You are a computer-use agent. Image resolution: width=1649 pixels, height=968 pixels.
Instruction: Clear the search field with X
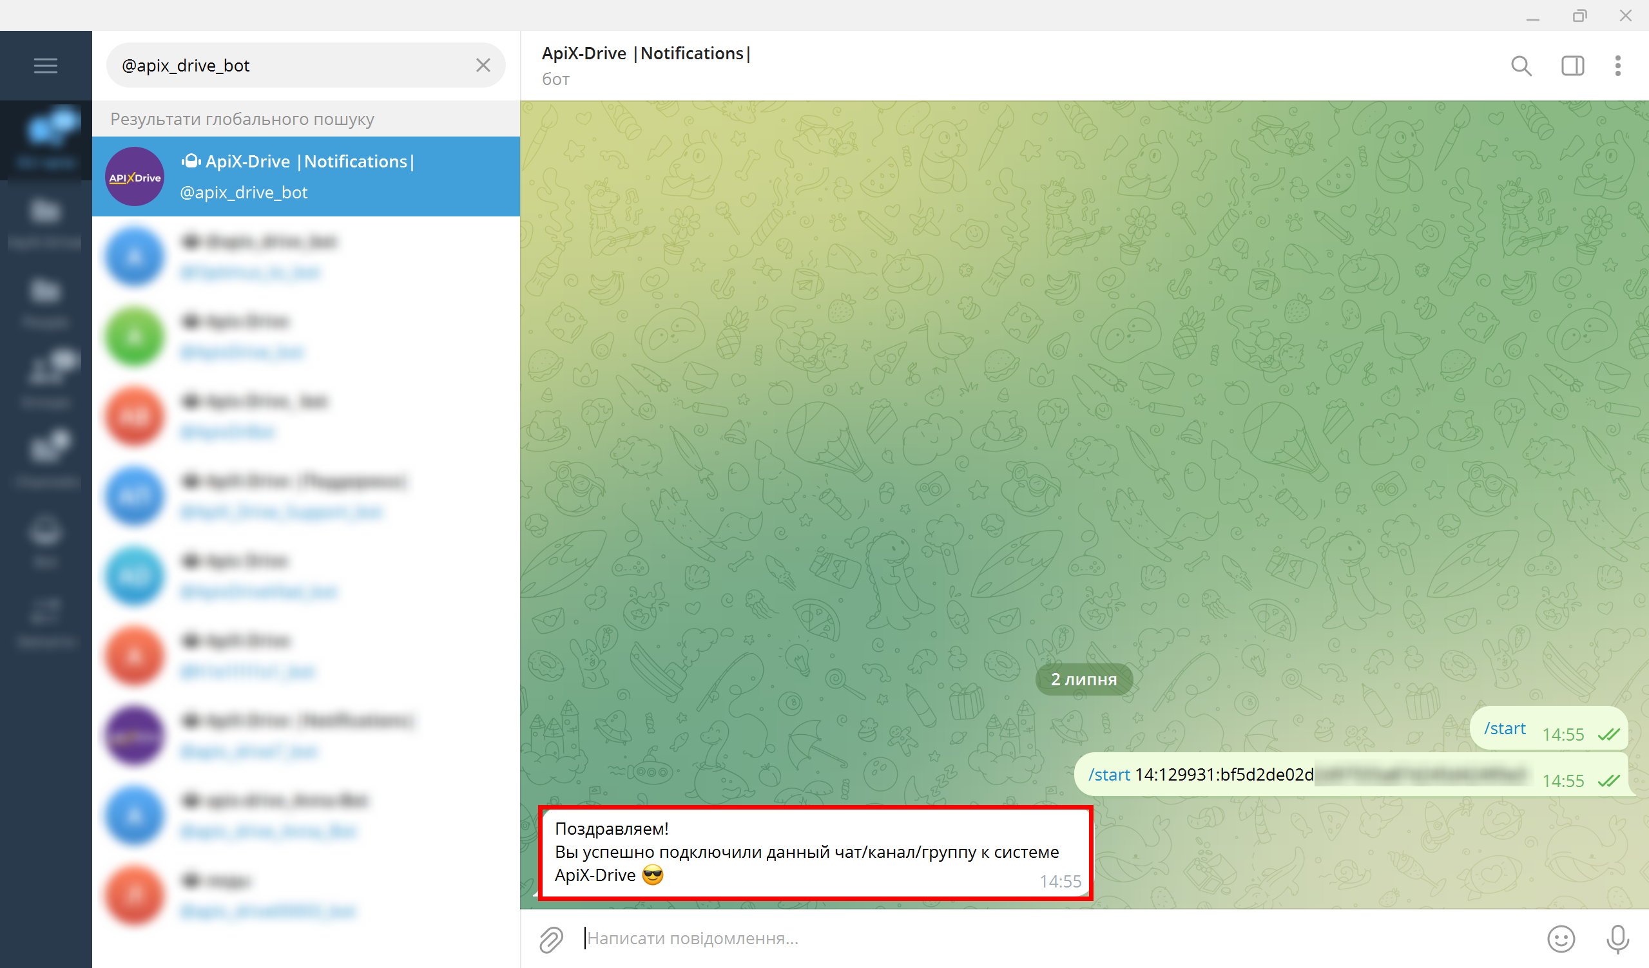pyautogui.click(x=483, y=65)
